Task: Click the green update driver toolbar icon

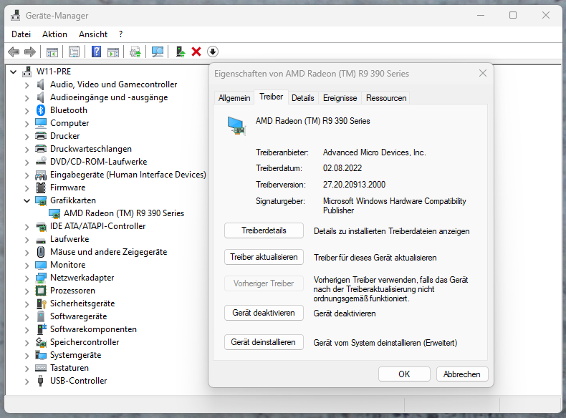Action: click(x=180, y=52)
